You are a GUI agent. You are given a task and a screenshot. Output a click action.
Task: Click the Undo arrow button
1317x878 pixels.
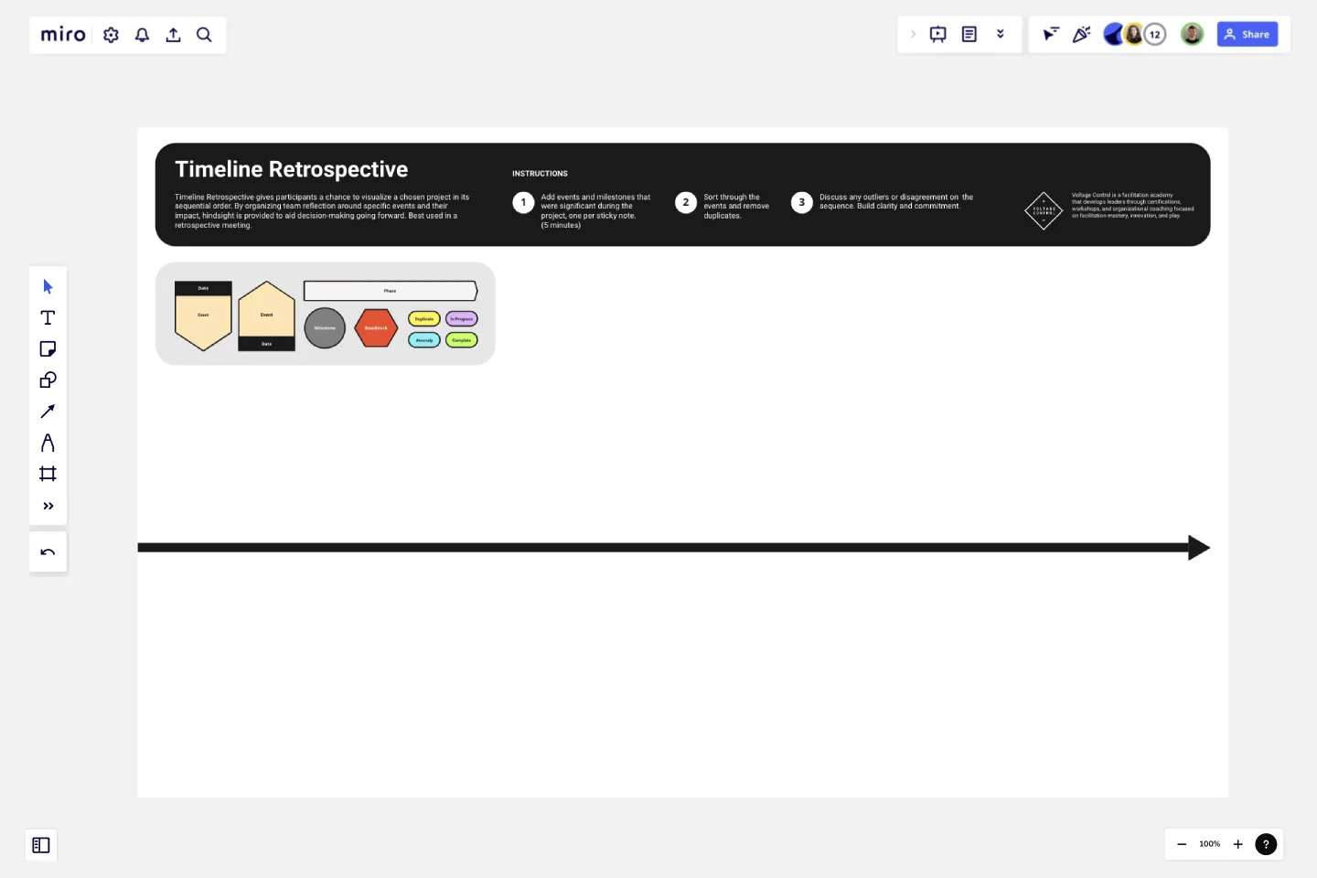[x=48, y=552]
